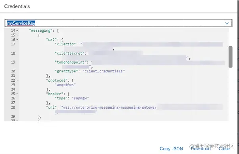Close the Credentials dialog
Screen dimensions: 239x154
pyautogui.click(x=224, y=149)
